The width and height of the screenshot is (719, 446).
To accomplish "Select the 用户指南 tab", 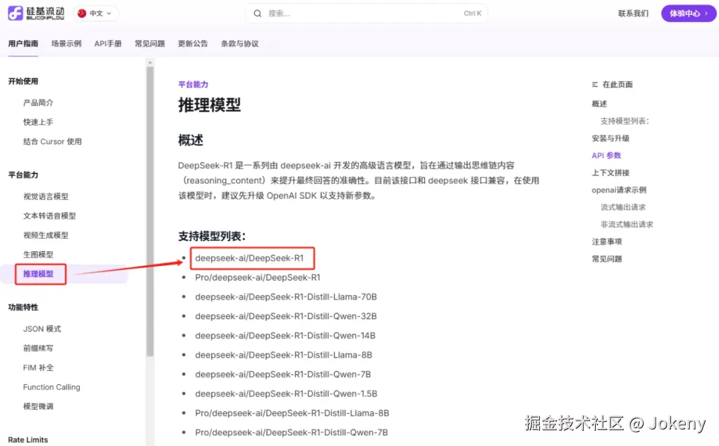I will 23,43.
